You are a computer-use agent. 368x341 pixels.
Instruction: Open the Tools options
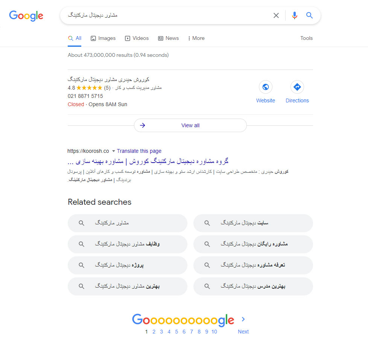tap(306, 38)
